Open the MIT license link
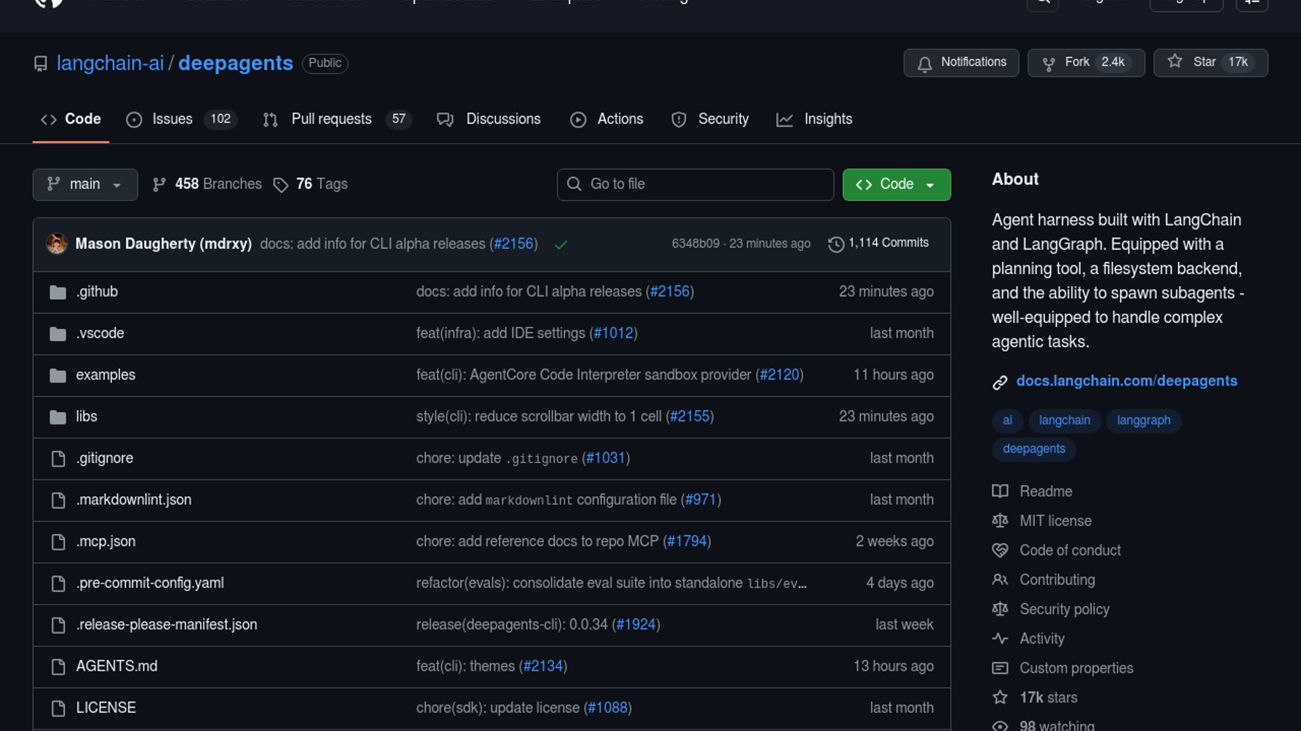 click(x=1055, y=520)
